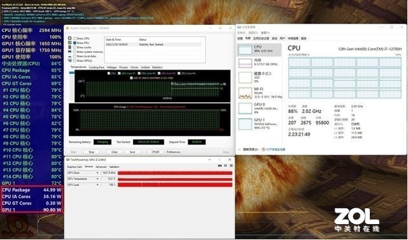Viewport: 408px width, 240px height.
Task: Select GPU 1 NVIDIA GeForce in sidebar
Action: point(259,124)
